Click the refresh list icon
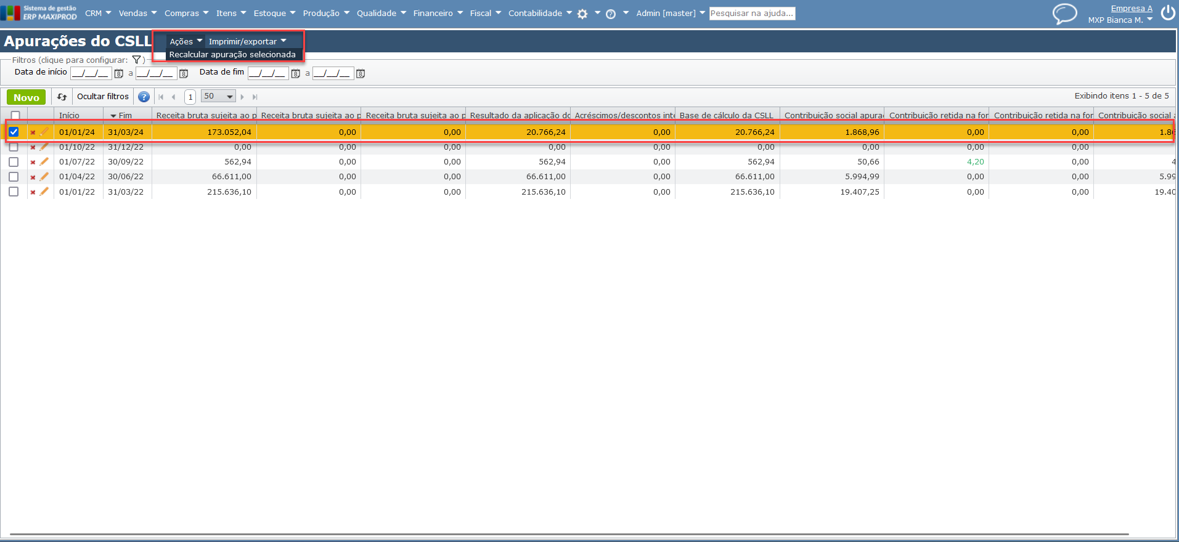This screenshot has height=542, width=1179. (x=62, y=97)
